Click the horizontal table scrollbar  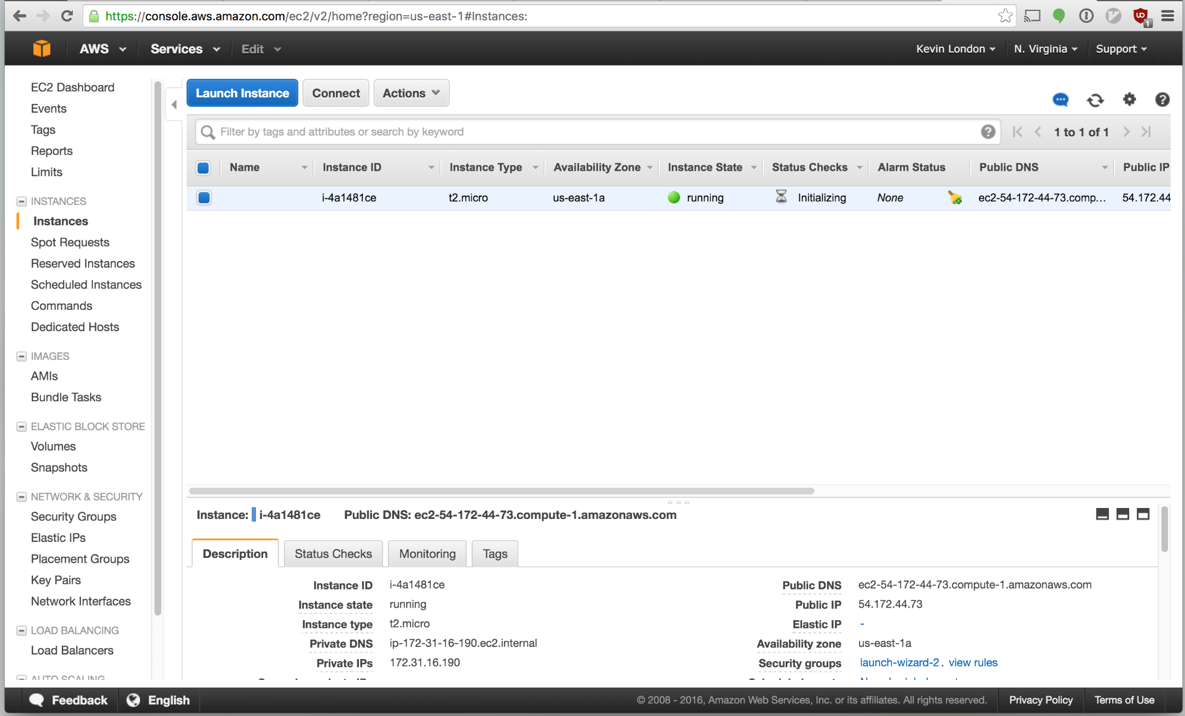click(x=501, y=491)
